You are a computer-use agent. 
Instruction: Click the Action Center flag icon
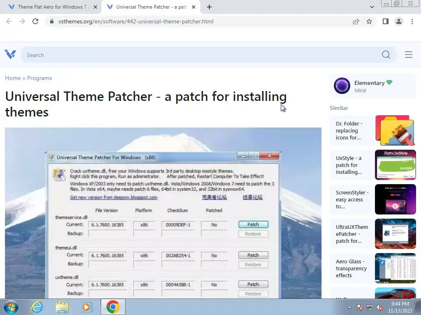pos(359,307)
